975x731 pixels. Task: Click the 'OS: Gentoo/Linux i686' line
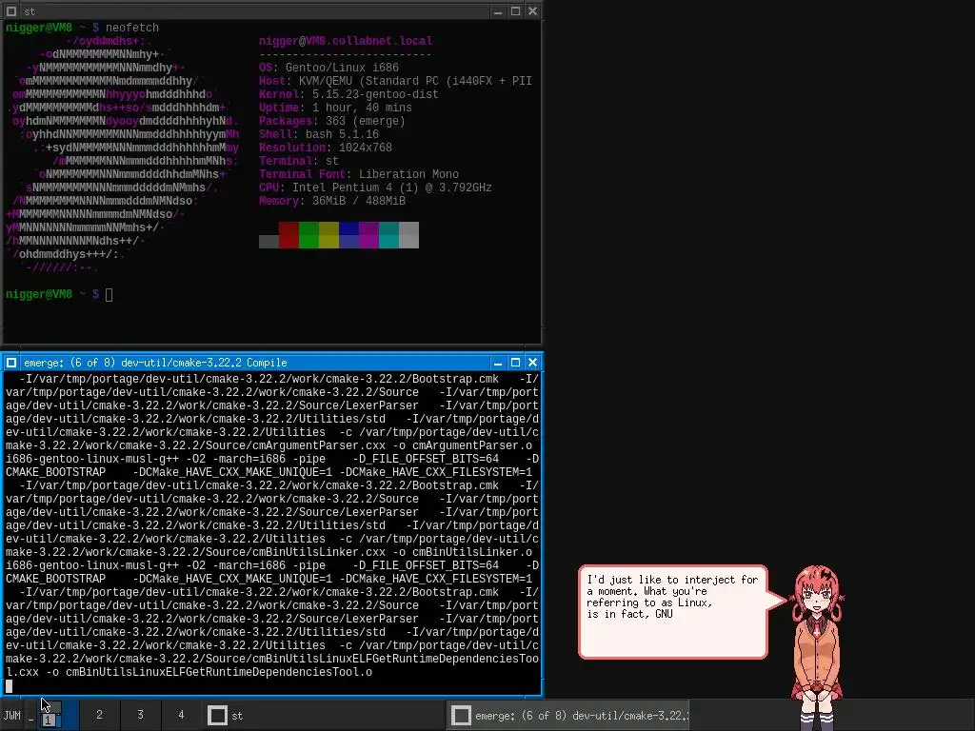(328, 68)
